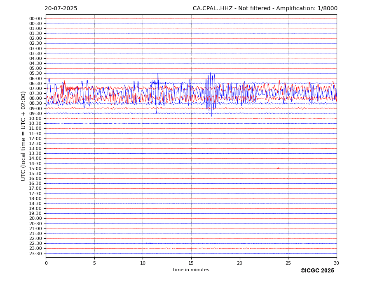Select the 01:00 time row label
Viewport: 382px width, 286px height.
tap(35, 29)
